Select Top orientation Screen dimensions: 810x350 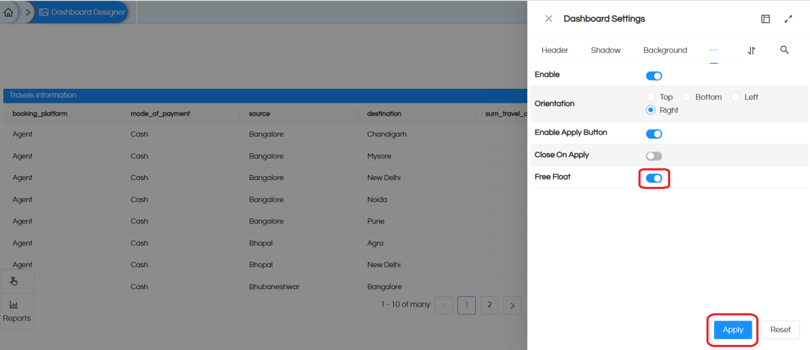pyautogui.click(x=651, y=97)
